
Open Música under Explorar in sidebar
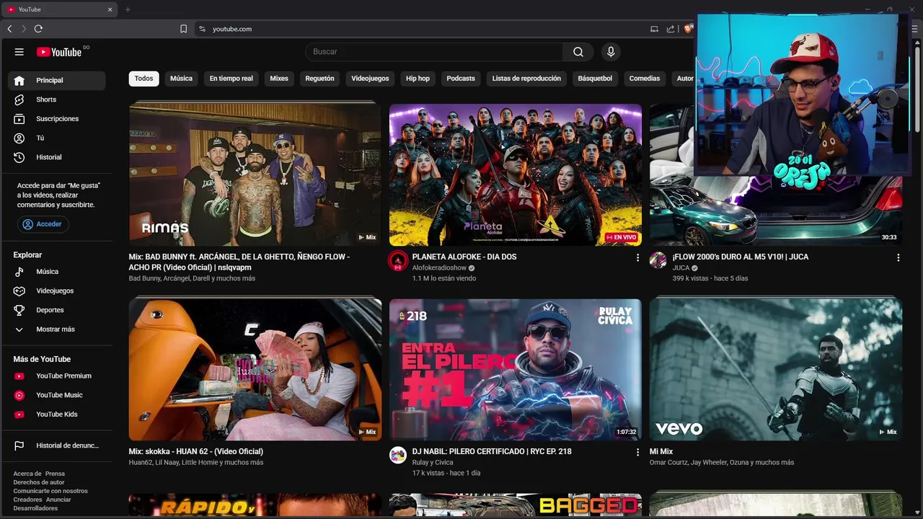pos(57,272)
